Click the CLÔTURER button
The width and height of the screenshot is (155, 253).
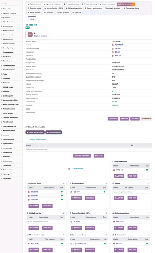[113, 118]
